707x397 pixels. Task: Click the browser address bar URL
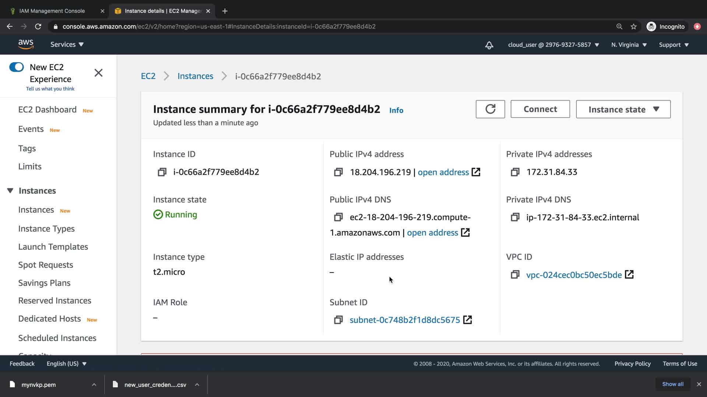coord(219,26)
